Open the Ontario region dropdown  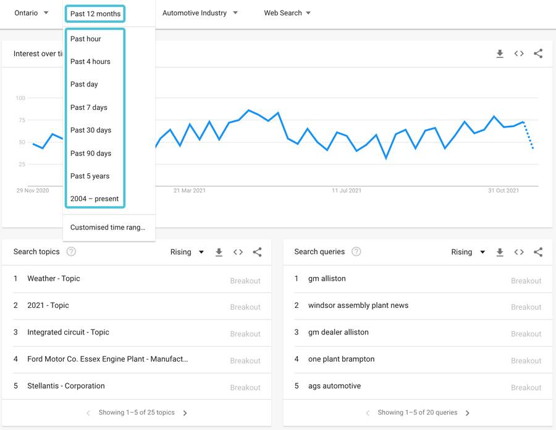pos(31,13)
